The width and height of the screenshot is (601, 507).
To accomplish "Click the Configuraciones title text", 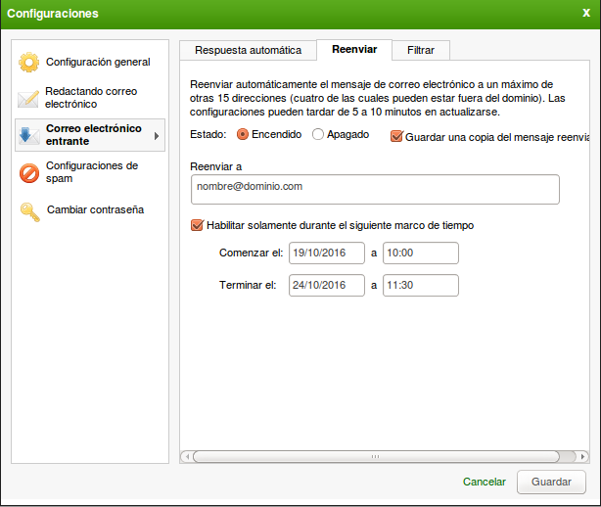I will click(53, 14).
